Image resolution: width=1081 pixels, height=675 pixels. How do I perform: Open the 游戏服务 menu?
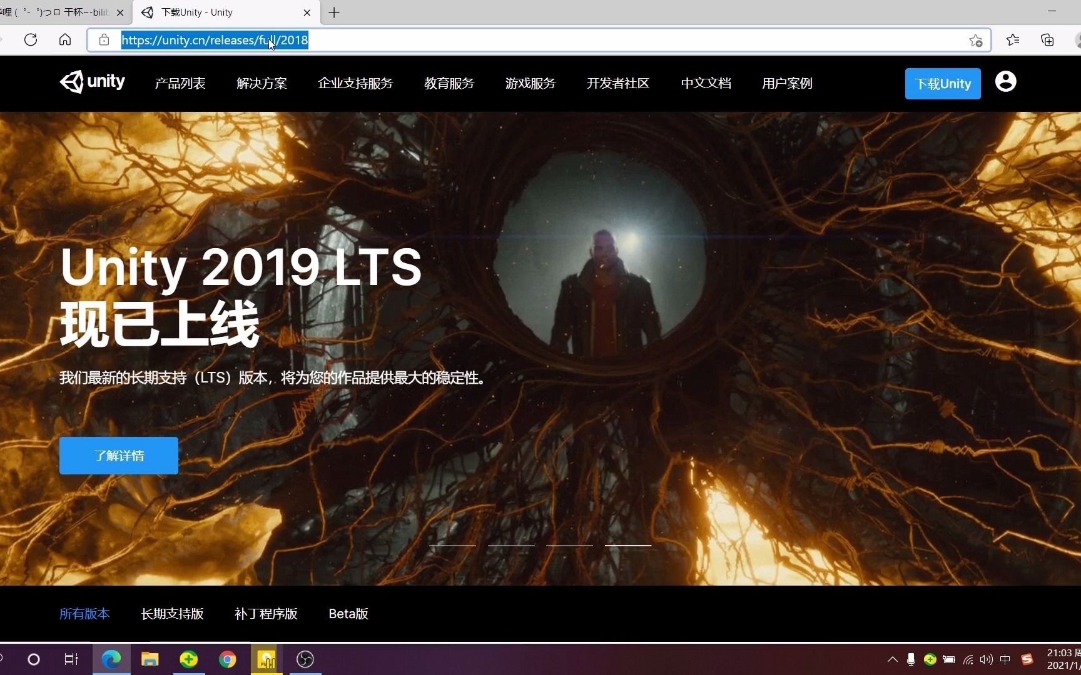pyautogui.click(x=530, y=83)
